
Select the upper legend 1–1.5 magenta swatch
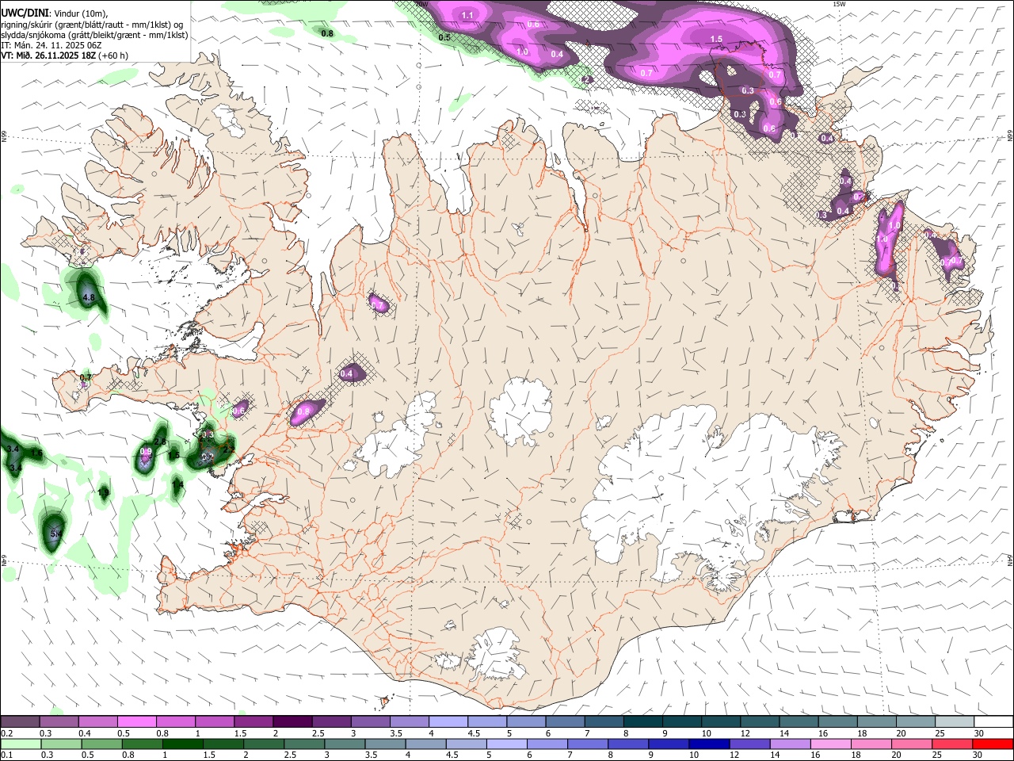coord(214,721)
